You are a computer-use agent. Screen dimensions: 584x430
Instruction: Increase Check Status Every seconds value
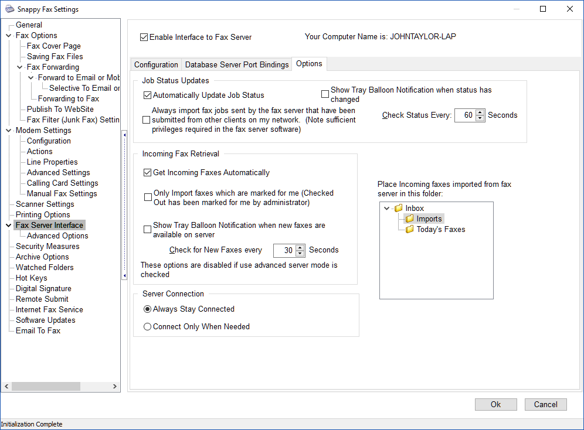click(x=480, y=112)
